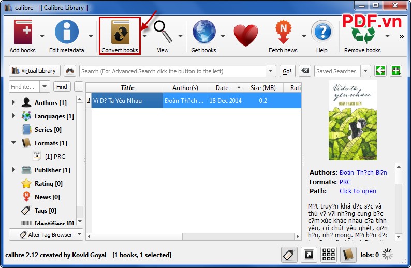Click the PRC format link in details

point(345,182)
